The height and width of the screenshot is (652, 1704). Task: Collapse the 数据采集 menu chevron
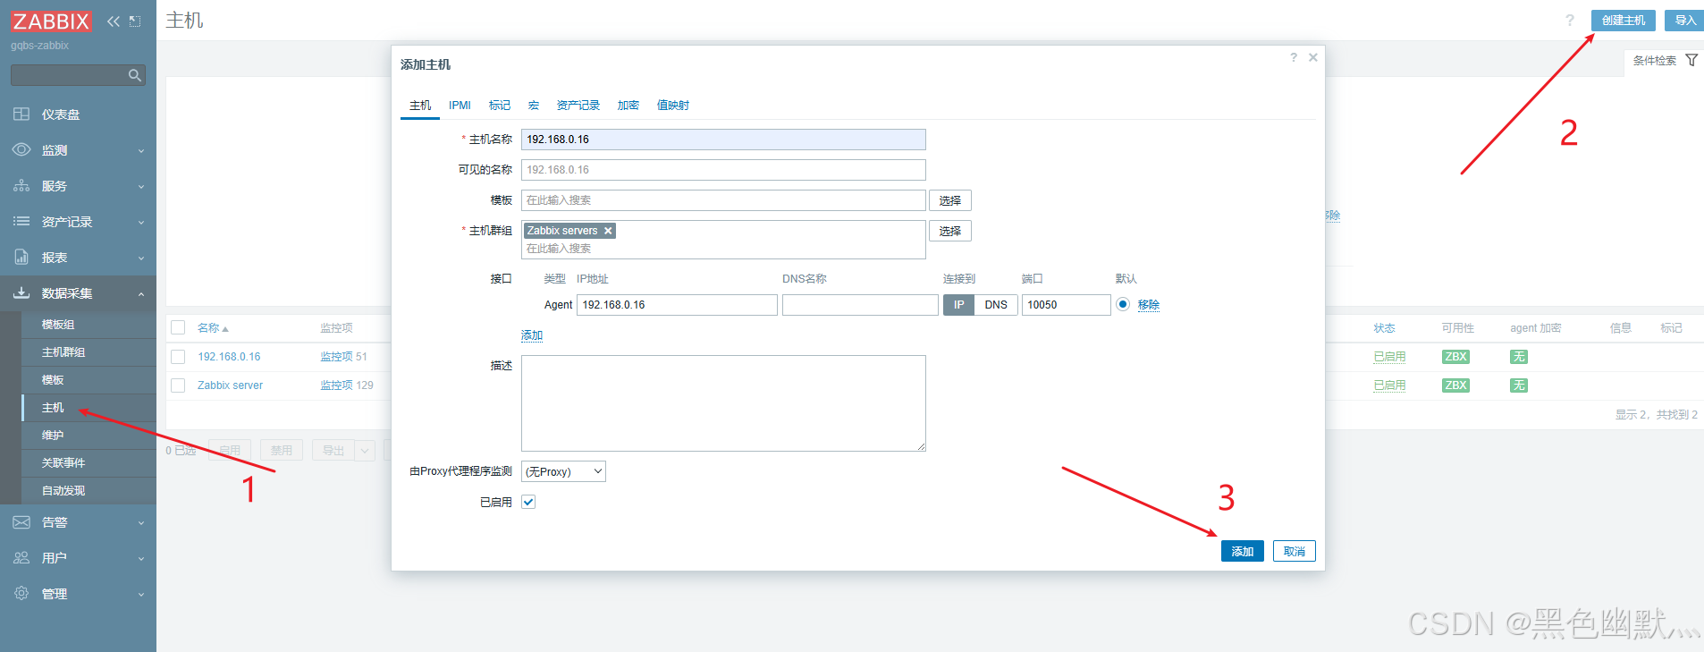click(x=141, y=293)
